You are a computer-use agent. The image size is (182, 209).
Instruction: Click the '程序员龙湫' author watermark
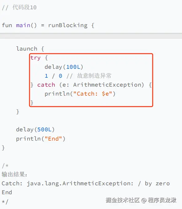click(x=162, y=200)
